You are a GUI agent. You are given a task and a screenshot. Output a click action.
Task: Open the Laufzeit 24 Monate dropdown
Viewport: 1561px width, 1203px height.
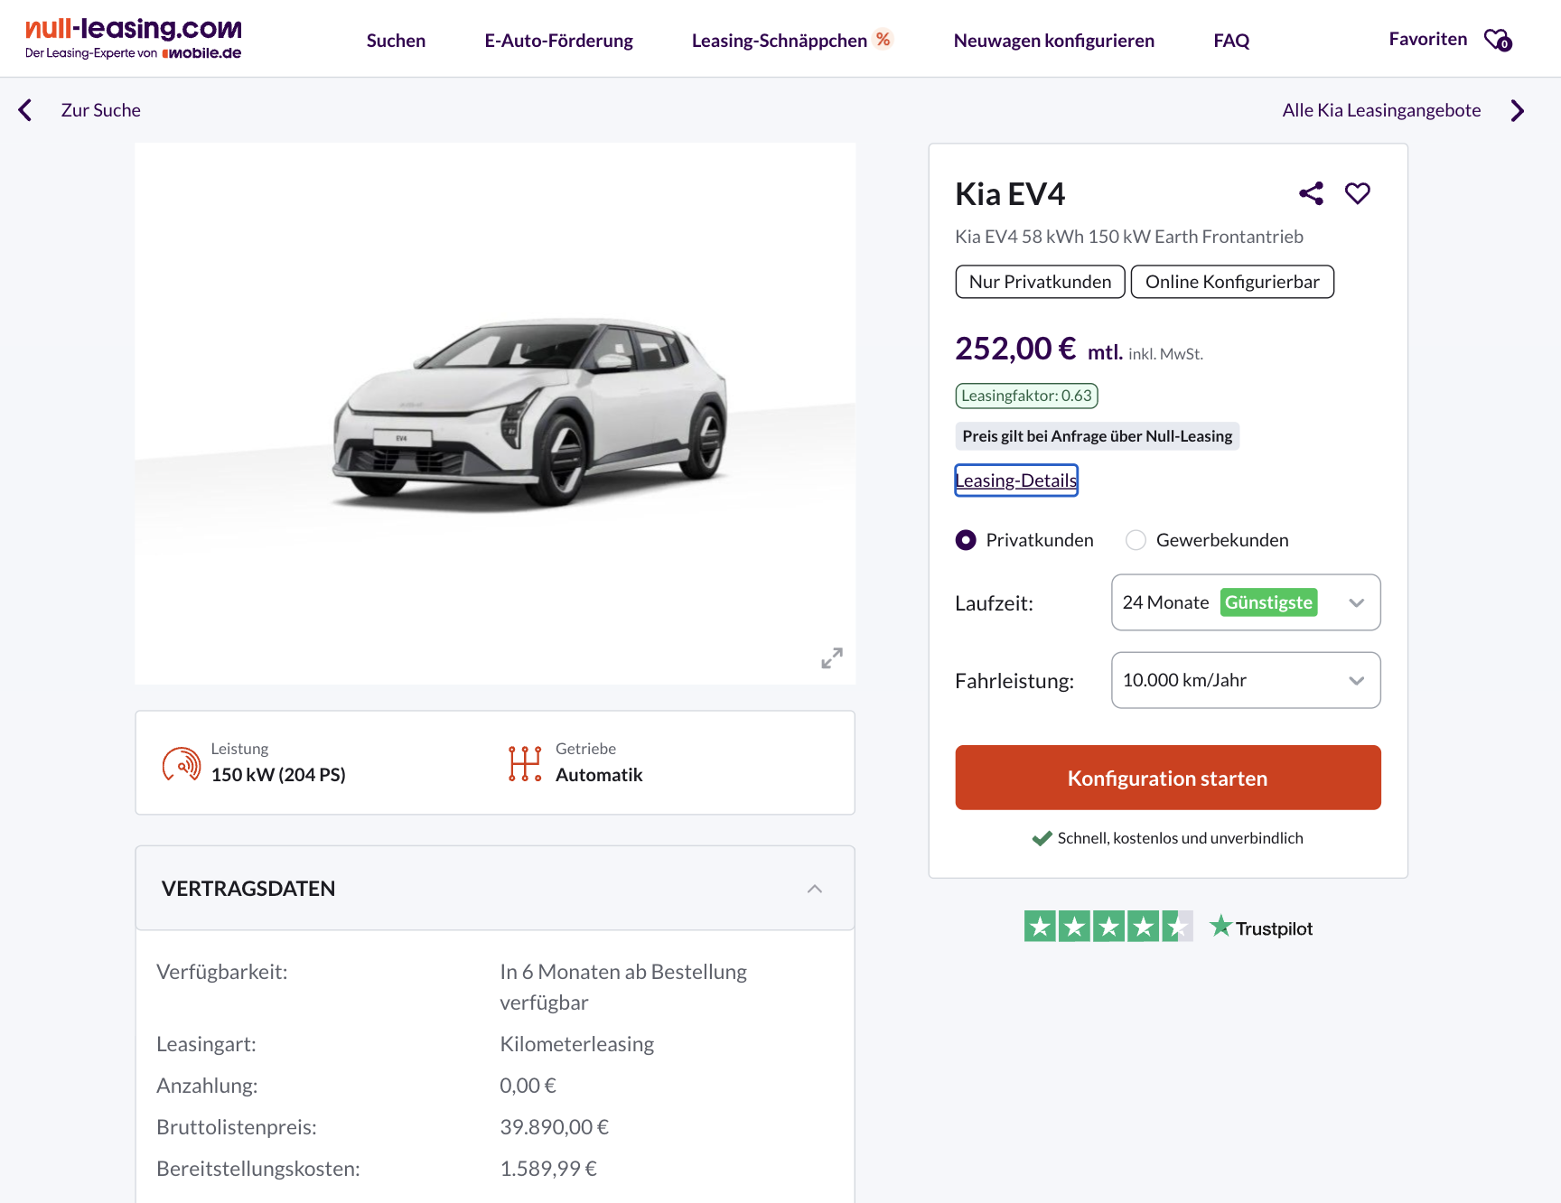[1245, 602]
